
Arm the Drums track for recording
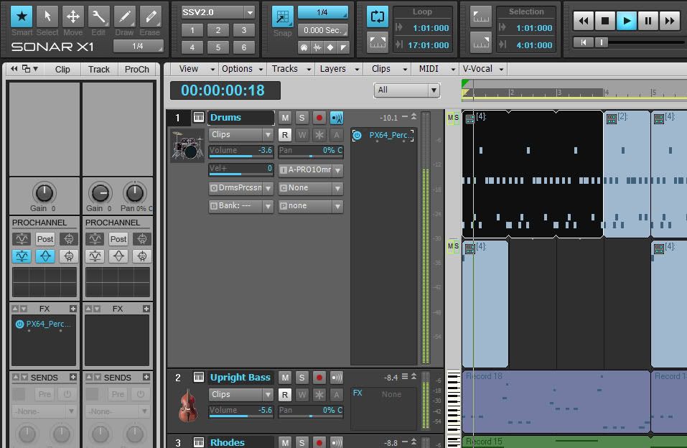point(319,118)
